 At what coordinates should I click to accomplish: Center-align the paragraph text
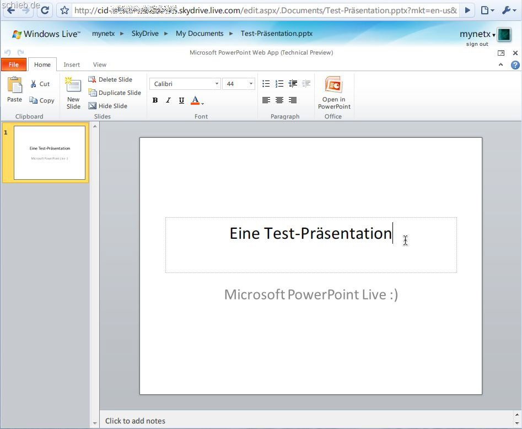pyautogui.click(x=279, y=100)
